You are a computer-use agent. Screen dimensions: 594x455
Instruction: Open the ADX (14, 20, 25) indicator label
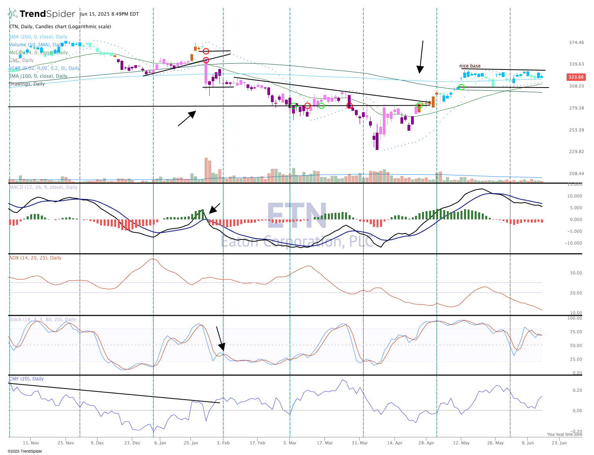point(35,258)
